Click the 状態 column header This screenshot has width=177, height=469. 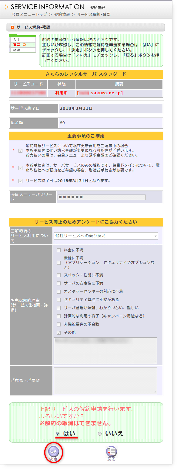tap(61, 84)
